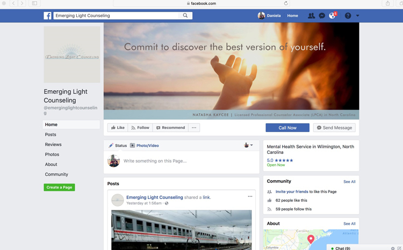Go to Home in the top bar

coord(292,16)
